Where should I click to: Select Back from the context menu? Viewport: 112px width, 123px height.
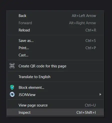tap(55, 16)
